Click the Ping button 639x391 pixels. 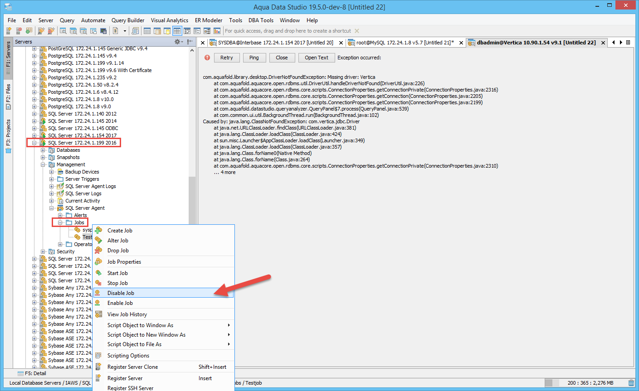[254, 58]
